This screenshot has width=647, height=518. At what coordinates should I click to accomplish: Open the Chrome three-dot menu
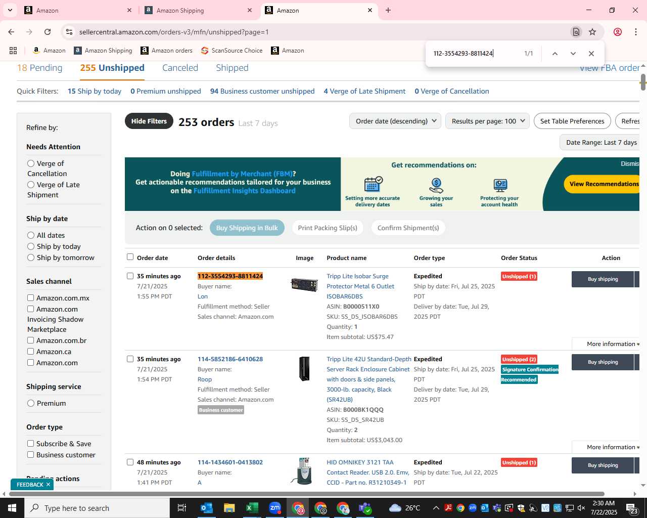(636, 32)
